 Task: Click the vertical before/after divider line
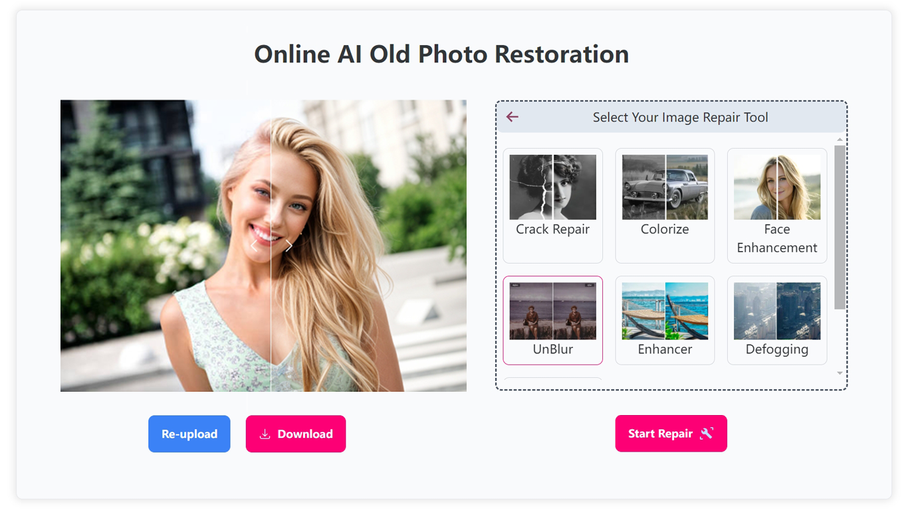coord(271,319)
